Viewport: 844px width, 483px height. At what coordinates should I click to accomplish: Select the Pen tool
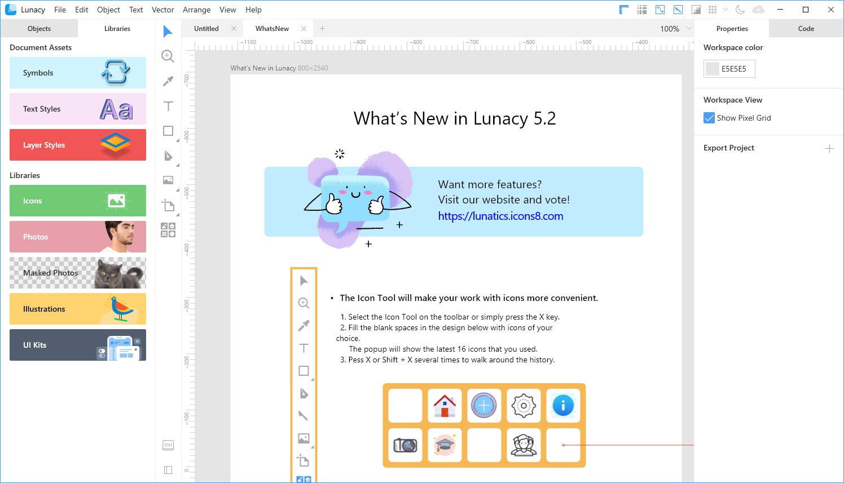coord(168,156)
